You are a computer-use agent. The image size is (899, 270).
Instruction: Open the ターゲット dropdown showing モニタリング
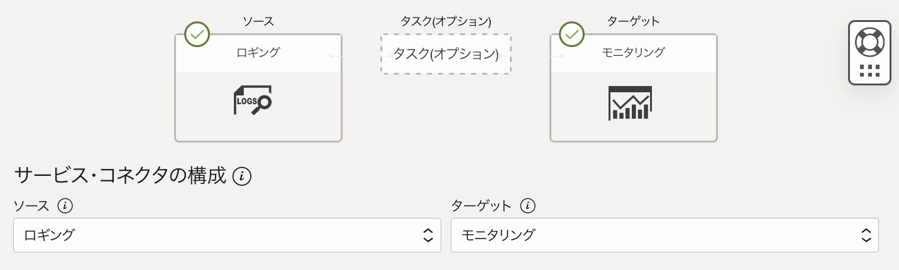[664, 235]
